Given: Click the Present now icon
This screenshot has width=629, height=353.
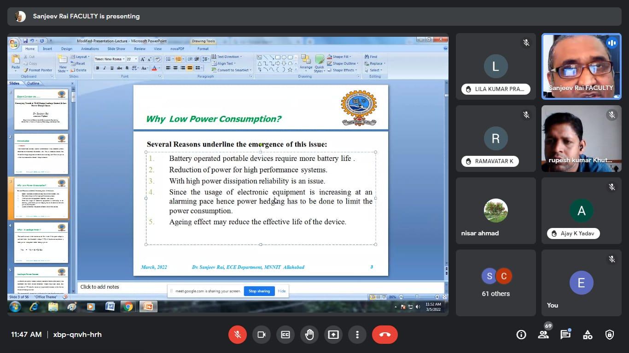Looking at the screenshot, I should pyautogui.click(x=333, y=335).
